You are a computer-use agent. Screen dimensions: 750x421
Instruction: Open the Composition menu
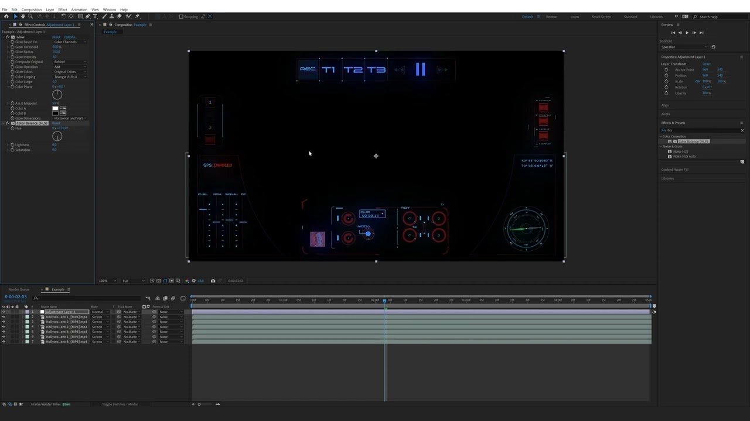tap(32, 9)
